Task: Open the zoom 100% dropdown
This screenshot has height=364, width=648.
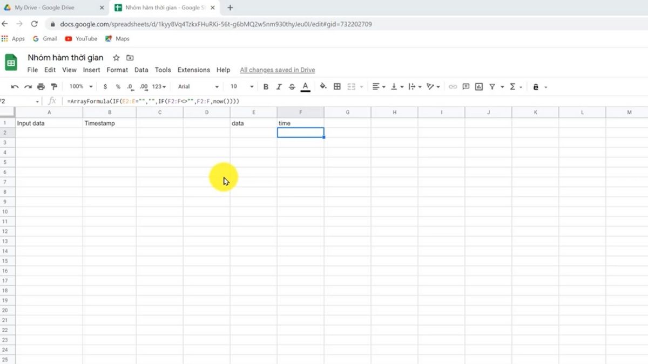Action: coord(81,87)
